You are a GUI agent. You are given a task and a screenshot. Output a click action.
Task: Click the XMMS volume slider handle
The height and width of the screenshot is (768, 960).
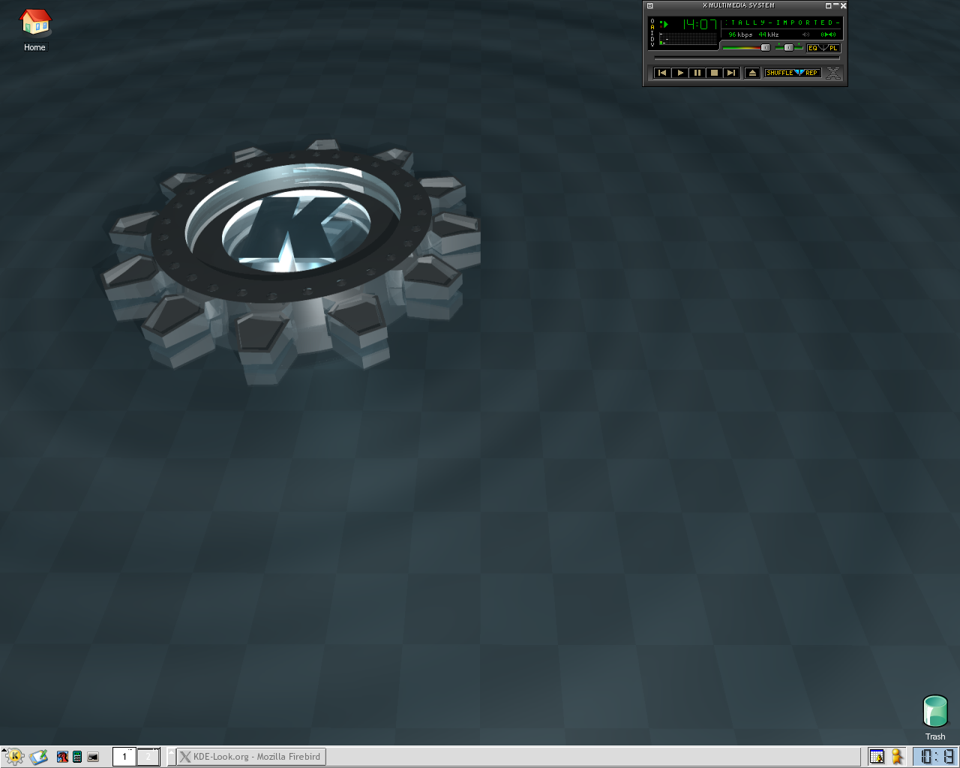766,48
